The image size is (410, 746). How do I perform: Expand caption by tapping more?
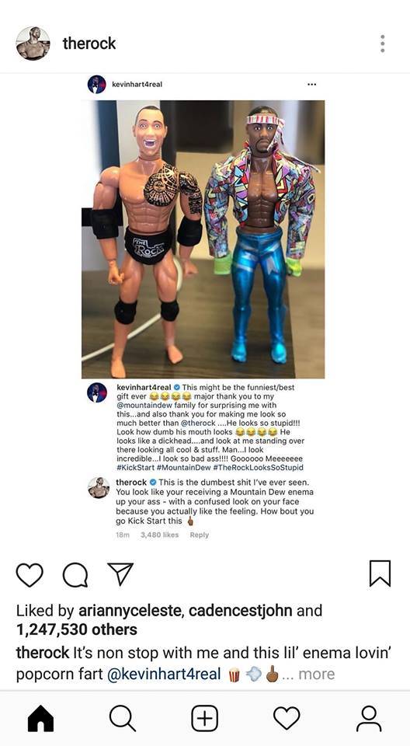coord(317,674)
